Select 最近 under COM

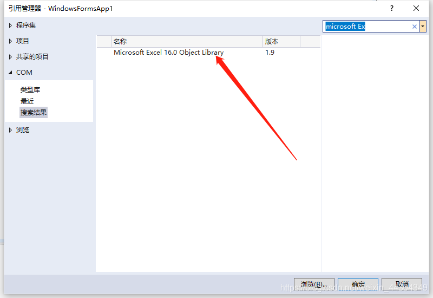tap(27, 101)
